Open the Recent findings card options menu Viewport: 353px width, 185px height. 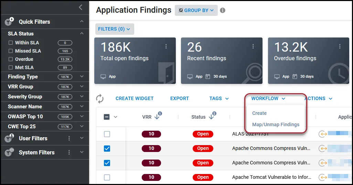253,46
